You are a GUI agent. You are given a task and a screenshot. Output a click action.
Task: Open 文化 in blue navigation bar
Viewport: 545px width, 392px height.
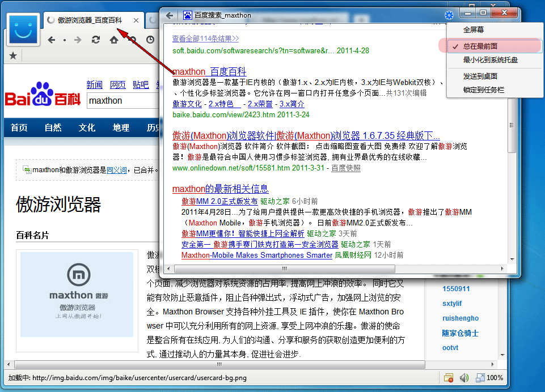[87, 128]
